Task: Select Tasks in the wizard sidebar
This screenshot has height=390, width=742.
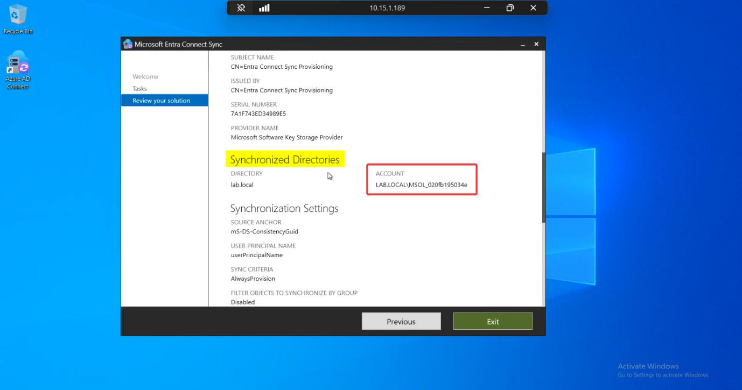Action: (x=139, y=89)
